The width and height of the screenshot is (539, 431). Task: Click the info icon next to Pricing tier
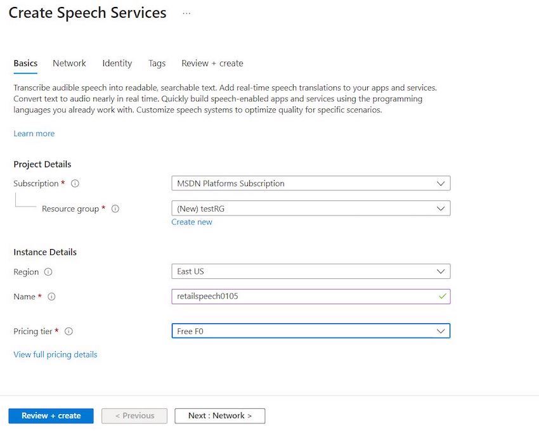click(70, 331)
